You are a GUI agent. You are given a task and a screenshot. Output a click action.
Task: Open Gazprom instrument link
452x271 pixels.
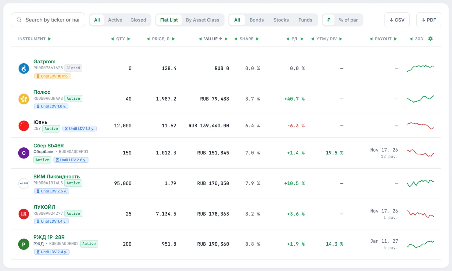pyautogui.click(x=44, y=61)
